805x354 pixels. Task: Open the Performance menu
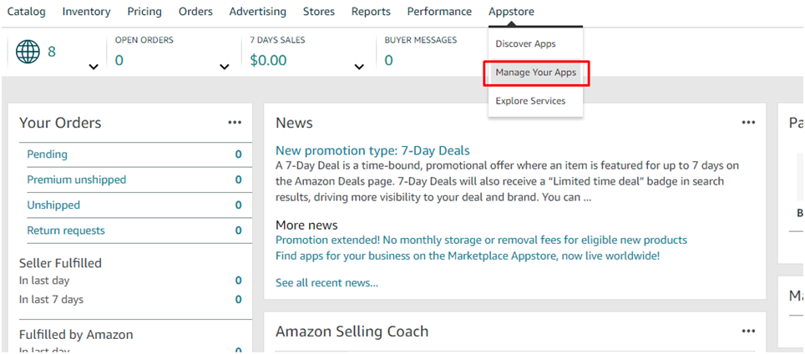(439, 12)
